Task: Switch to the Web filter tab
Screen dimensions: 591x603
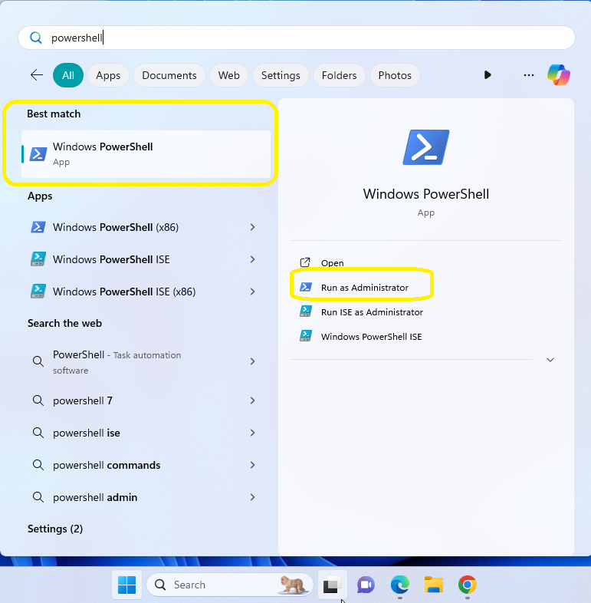Action: coord(229,75)
